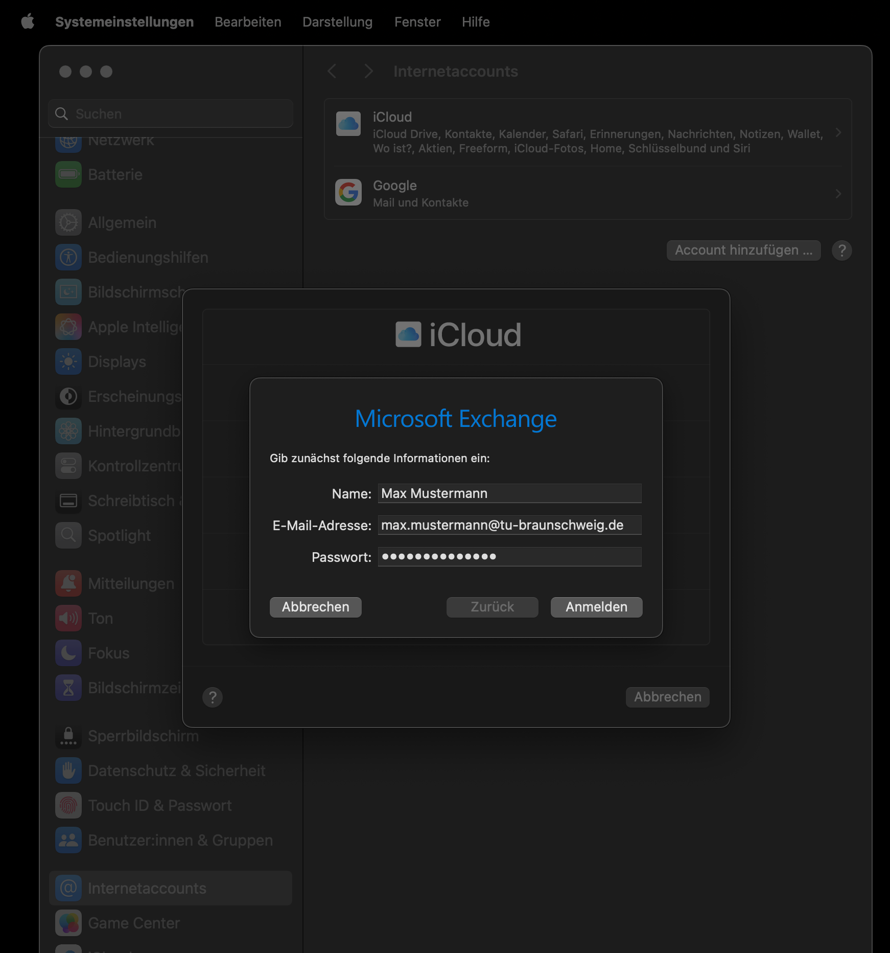
Task: Select the Hintergrundbild flower icon
Action: (x=68, y=431)
